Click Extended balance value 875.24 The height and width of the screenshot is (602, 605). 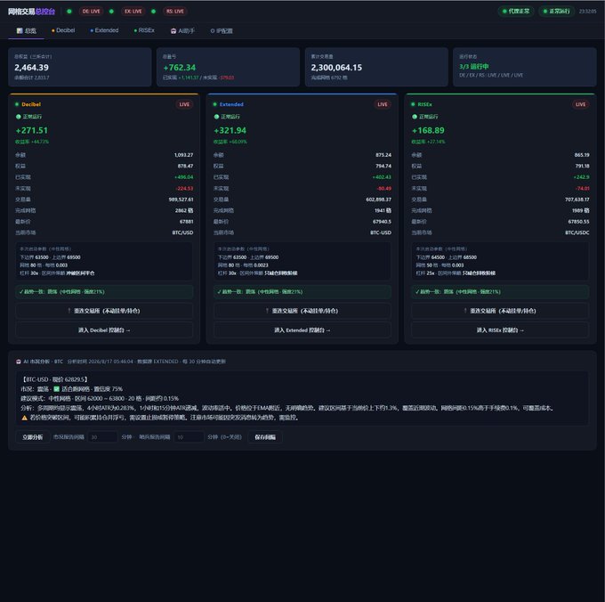383,155
